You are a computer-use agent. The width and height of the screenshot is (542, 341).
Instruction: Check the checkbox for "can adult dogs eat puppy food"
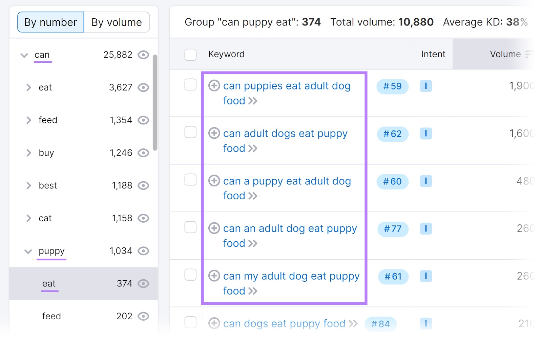coord(191,133)
